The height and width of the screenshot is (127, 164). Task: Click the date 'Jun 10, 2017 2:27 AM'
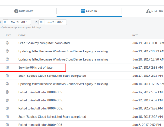tap(147, 117)
